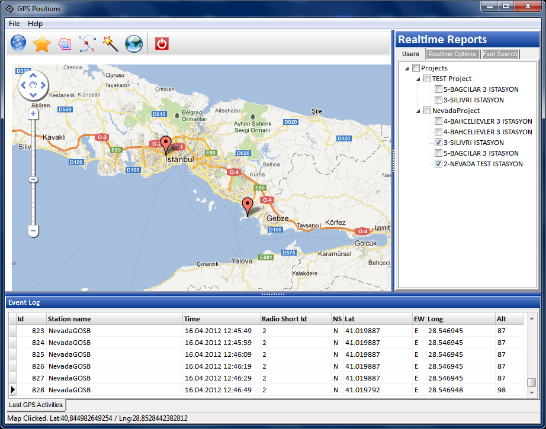Click the red marker pin near Gebze
The height and width of the screenshot is (429, 546).
pos(248,207)
